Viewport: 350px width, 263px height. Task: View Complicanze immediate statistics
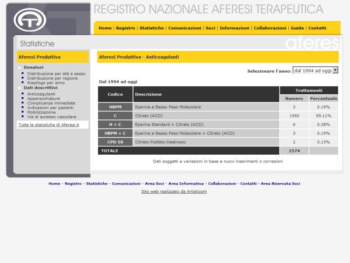[x=51, y=103]
